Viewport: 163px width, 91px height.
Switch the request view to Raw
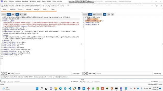[9, 14]
